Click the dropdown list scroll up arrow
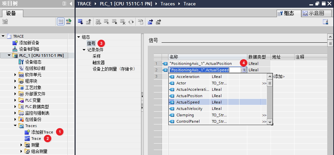This screenshot has height=155, width=334. click(x=270, y=76)
